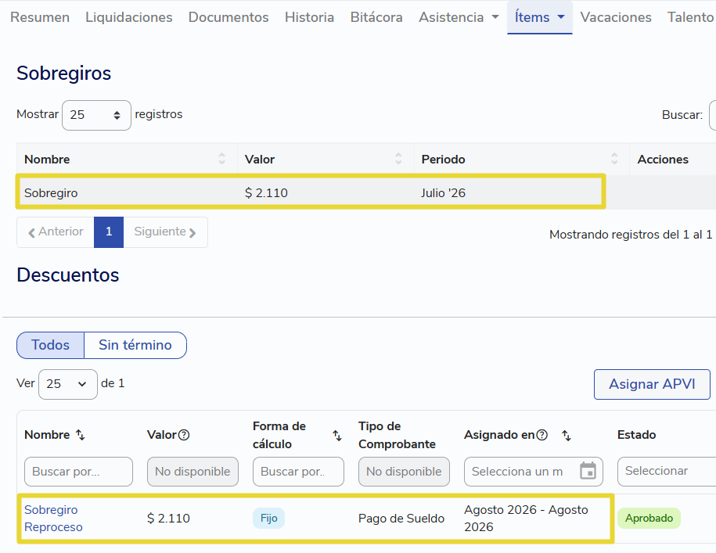This screenshot has height=553, width=716.
Task: Sort by Asignado en arrows icon
Action: click(x=567, y=435)
